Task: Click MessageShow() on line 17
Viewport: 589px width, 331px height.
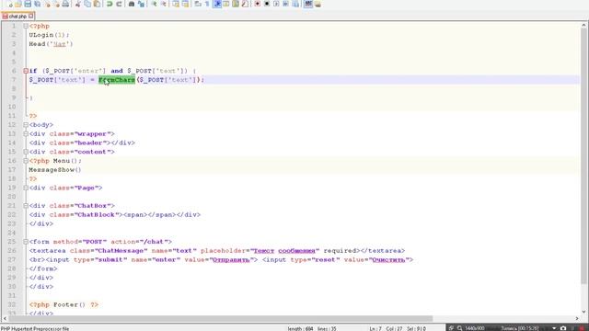Action: pyautogui.click(x=55, y=169)
